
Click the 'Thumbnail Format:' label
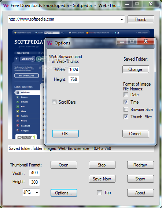point(26,165)
